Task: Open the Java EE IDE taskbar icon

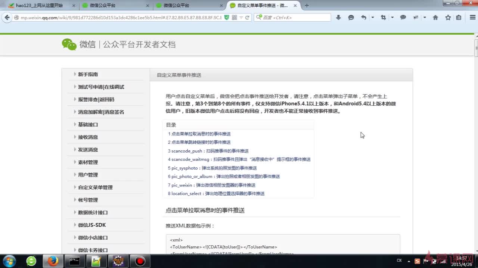Action: click(118, 261)
